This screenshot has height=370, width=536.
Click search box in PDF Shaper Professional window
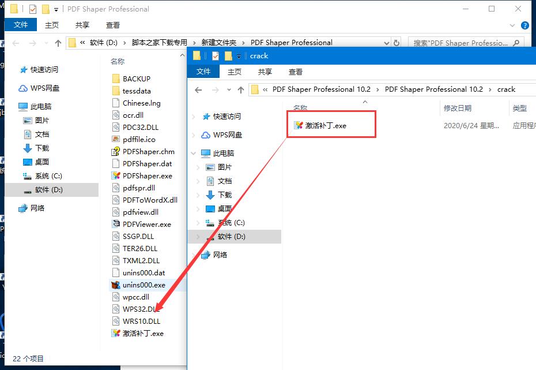(x=466, y=43)
